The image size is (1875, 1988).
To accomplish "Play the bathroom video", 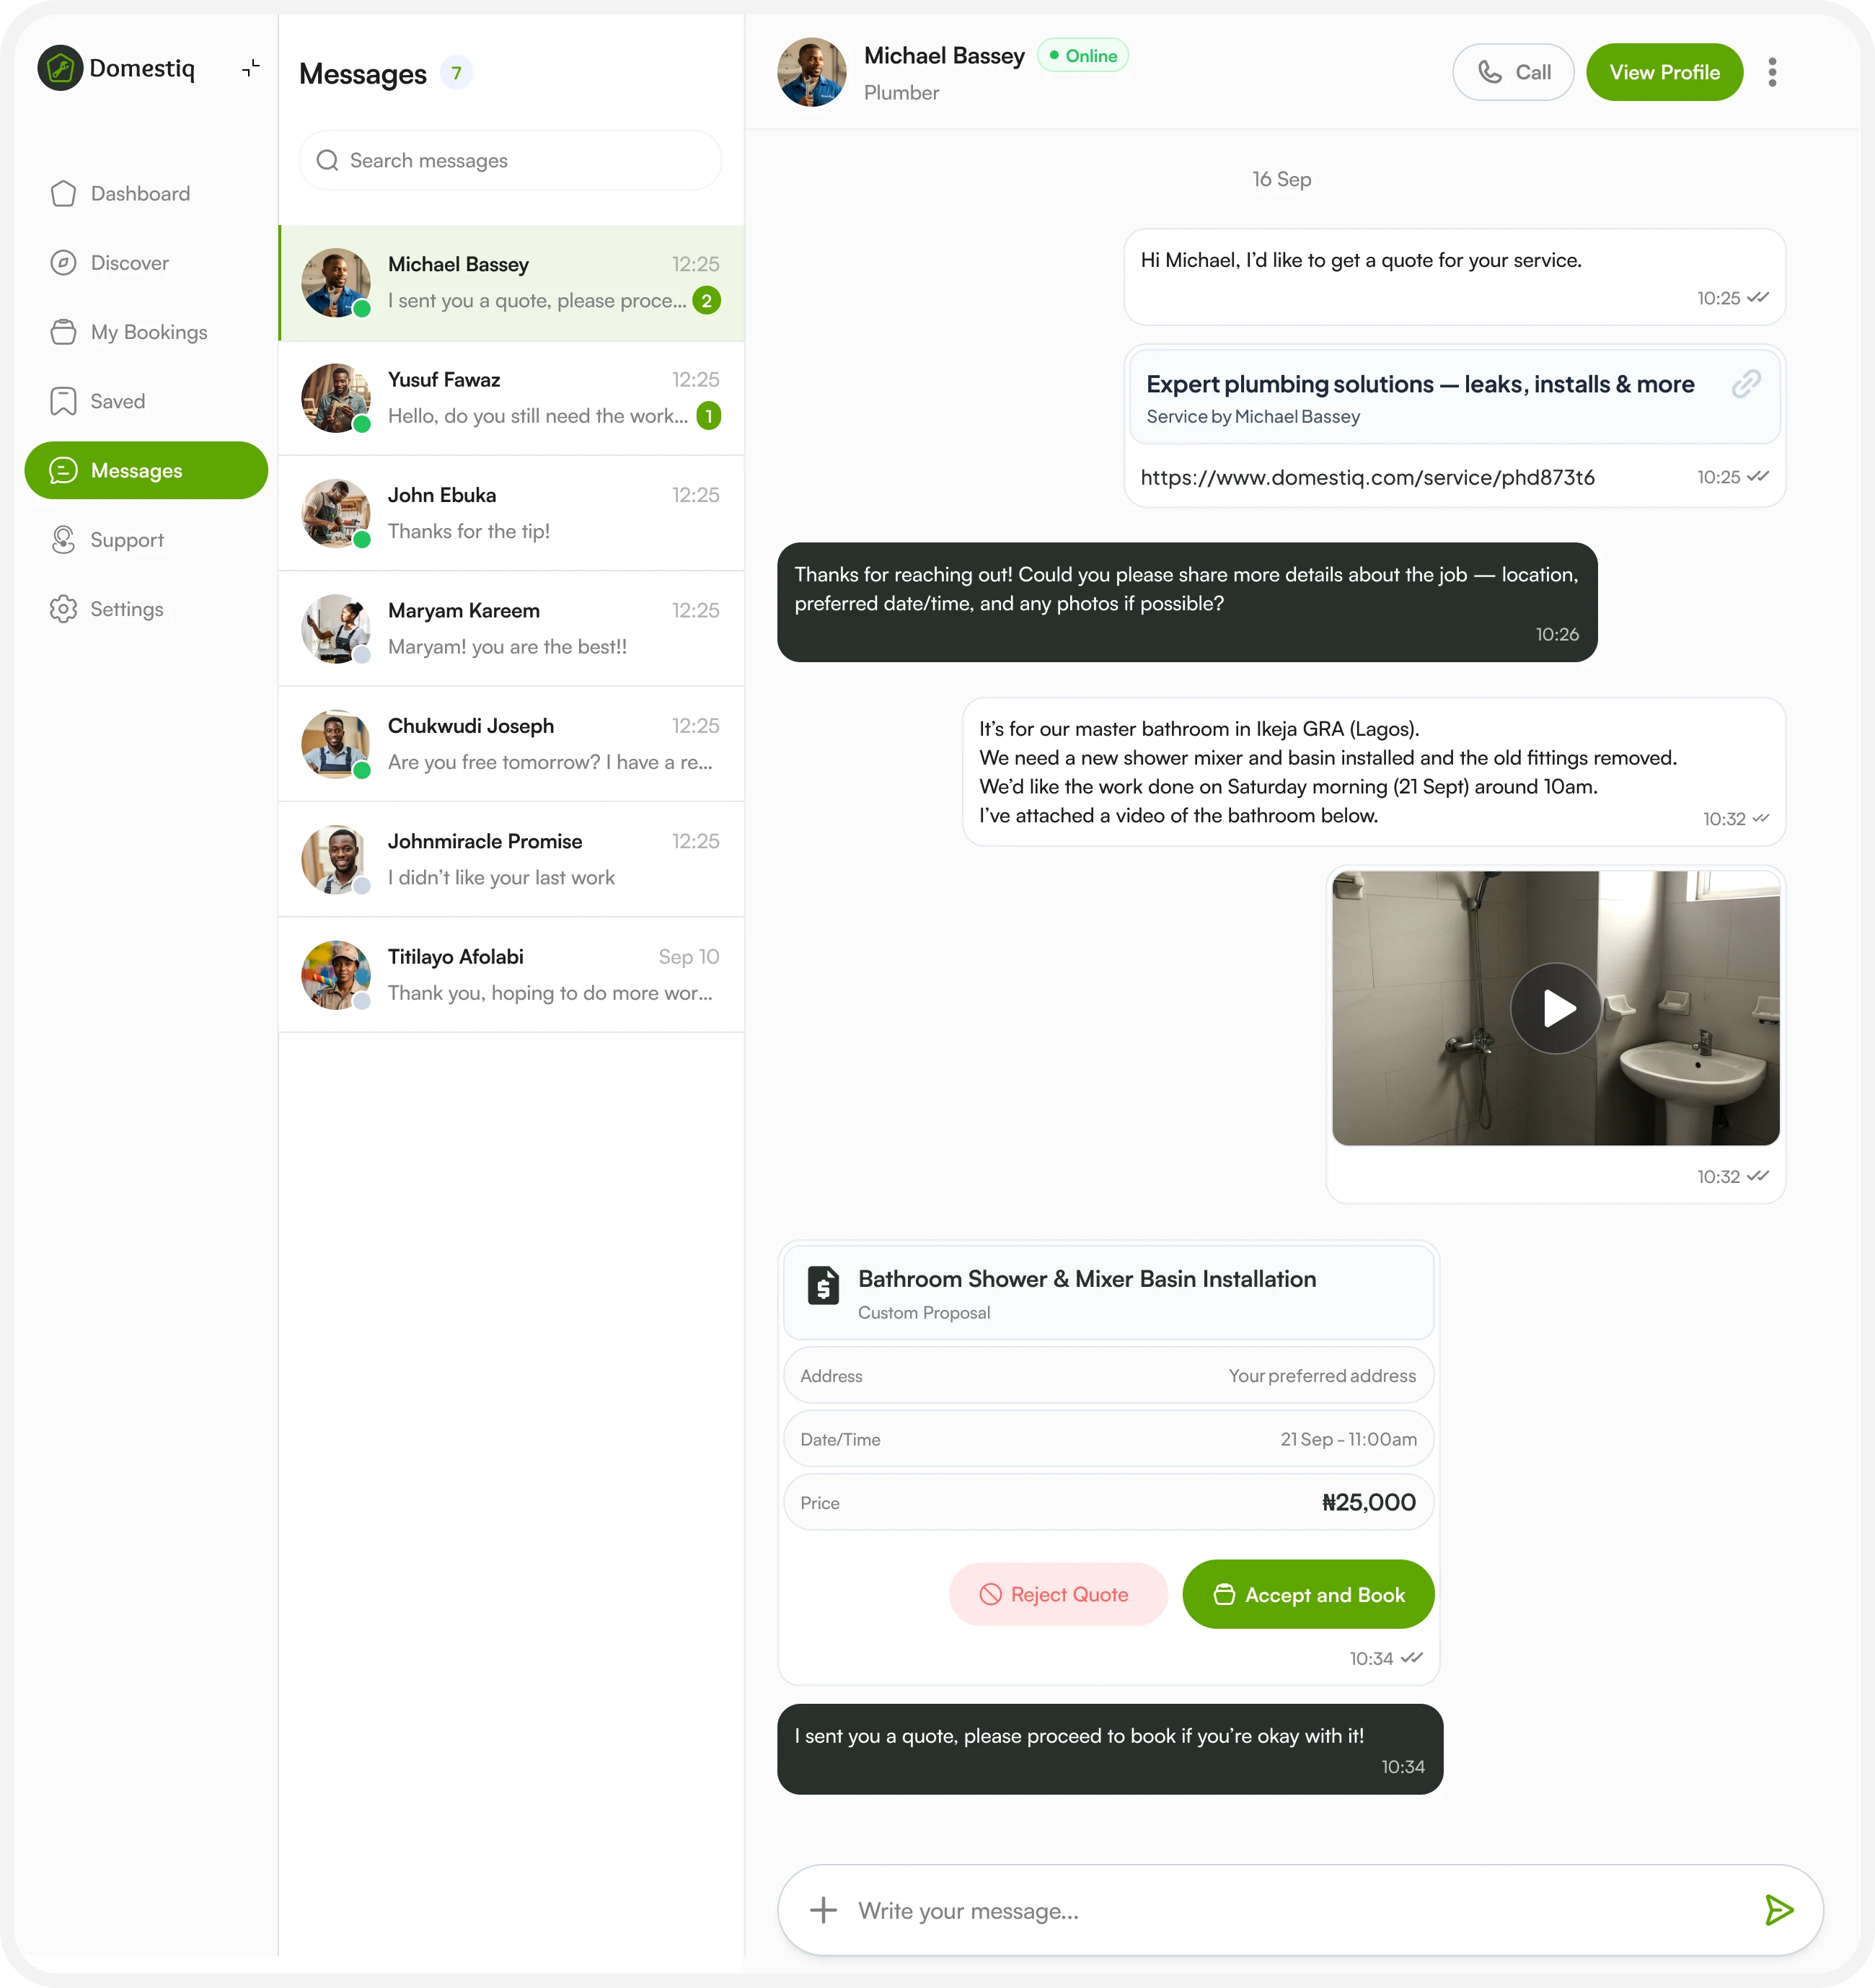I will point(1555,1008).
